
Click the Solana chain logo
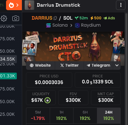(x=48, y=25)
